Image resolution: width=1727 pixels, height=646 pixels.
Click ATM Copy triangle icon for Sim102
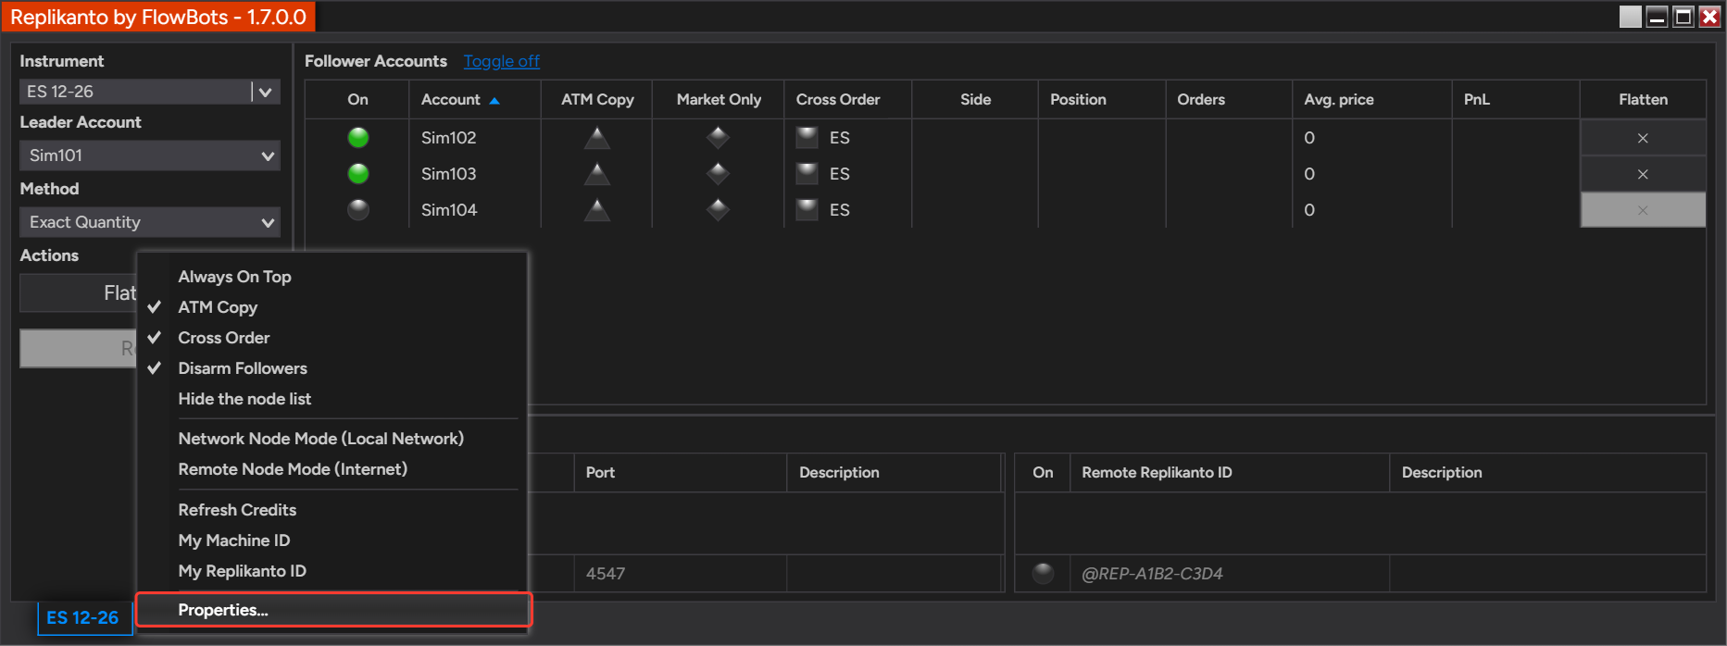[597, 138]
